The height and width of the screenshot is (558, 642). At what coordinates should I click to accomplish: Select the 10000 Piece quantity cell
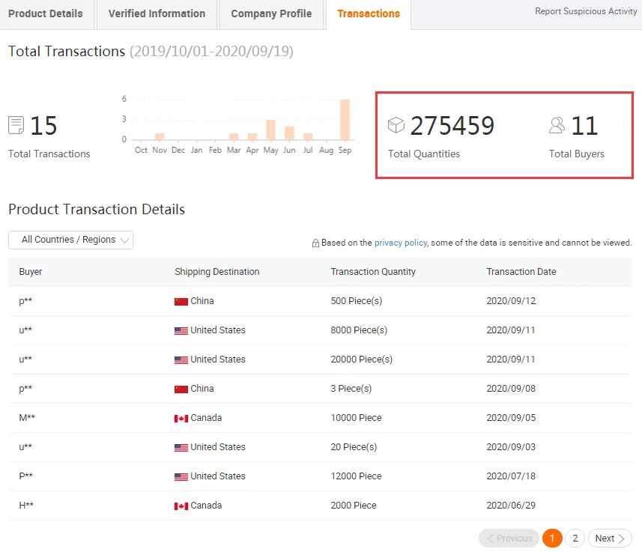pyautogui.click(x=357, y=418)
